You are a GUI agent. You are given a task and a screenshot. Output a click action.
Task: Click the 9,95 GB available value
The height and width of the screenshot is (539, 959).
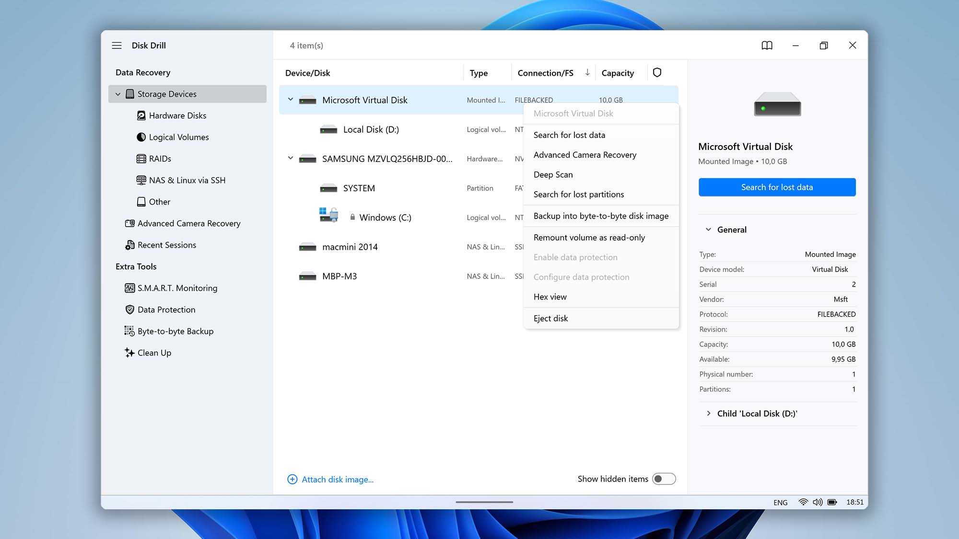click(843, 359)
